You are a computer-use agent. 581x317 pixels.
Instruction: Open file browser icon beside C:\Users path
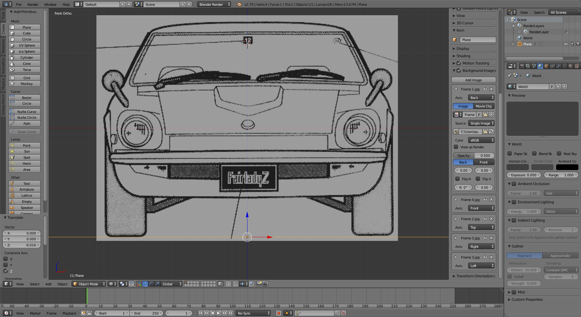(485, 132)
